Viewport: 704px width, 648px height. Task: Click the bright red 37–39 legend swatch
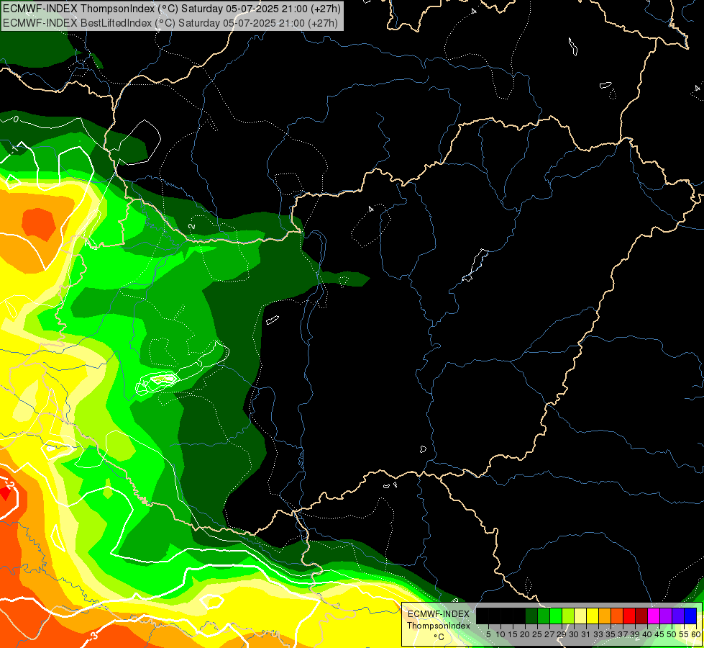coord(629,616)
